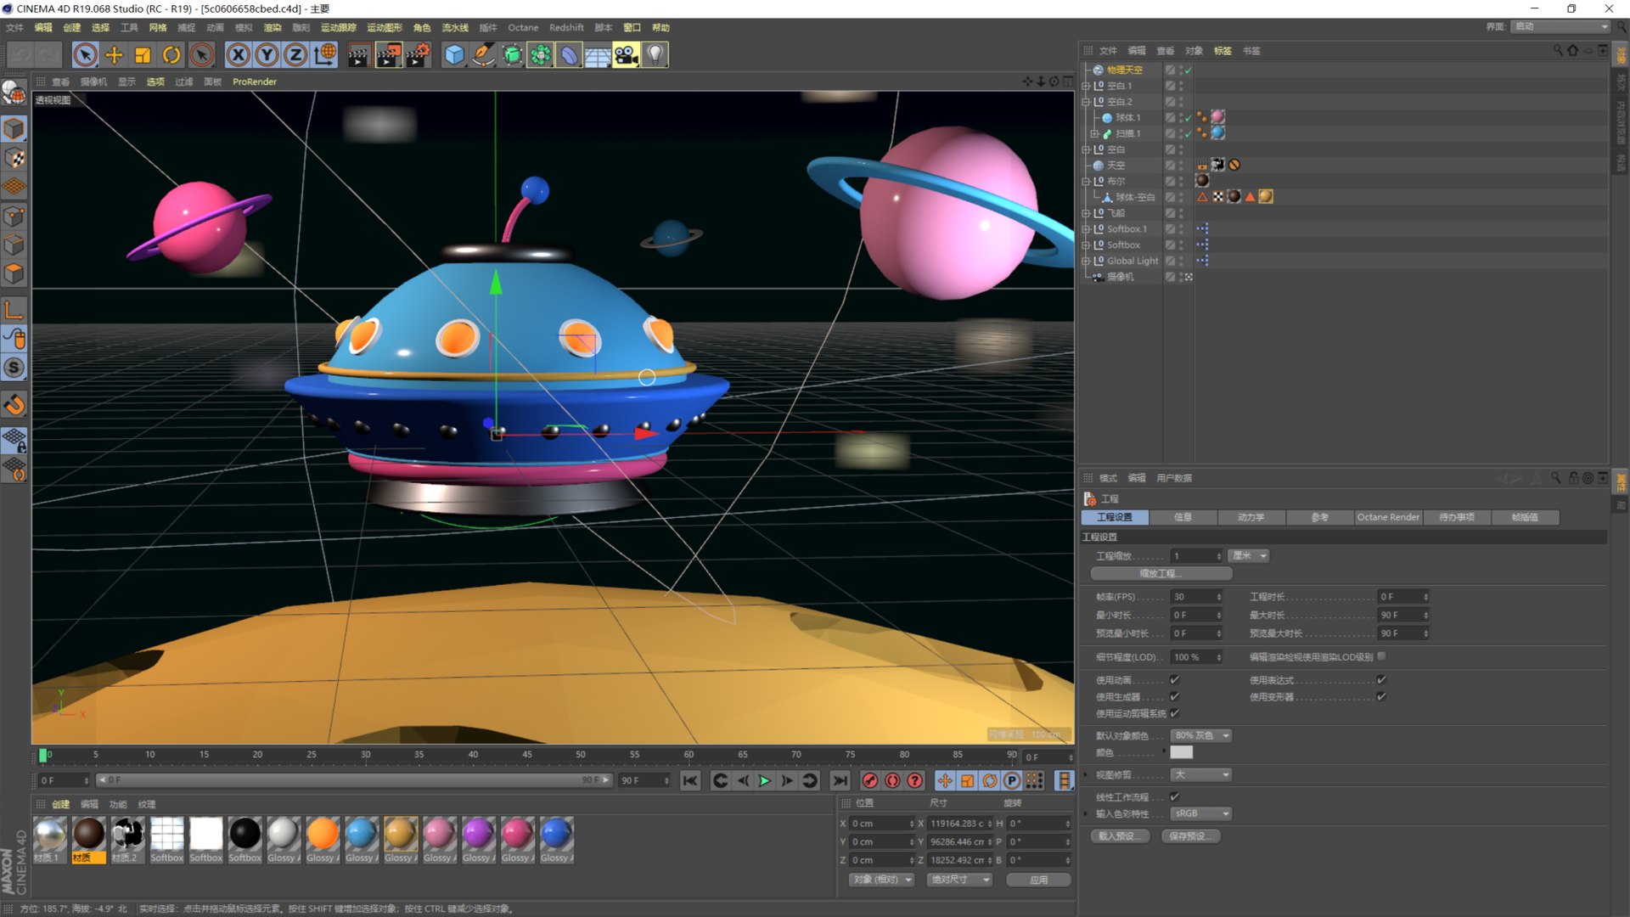Click the blue Cube primitive icon
Screen dimensions: 1630x917
(455, 55)
